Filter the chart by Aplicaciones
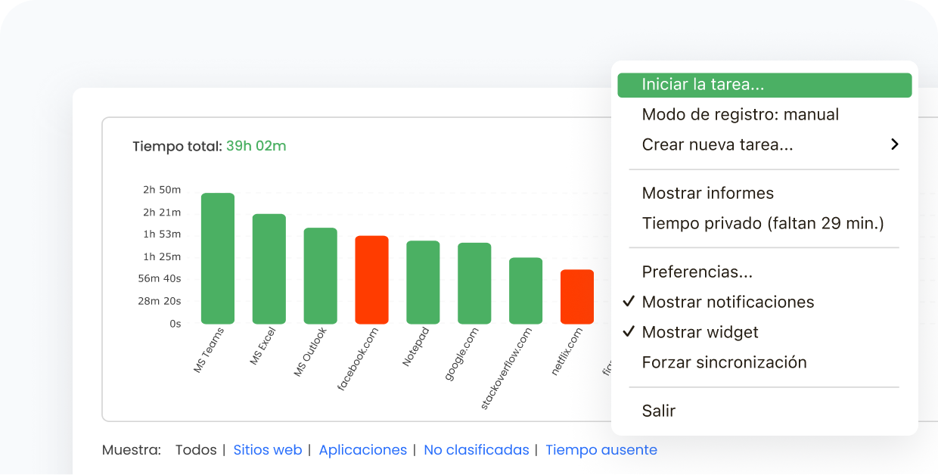Screen dimensions: 938x475 (362, 450)
